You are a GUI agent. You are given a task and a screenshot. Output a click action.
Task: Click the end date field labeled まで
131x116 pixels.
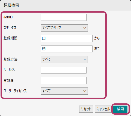(x=67, y=49)
